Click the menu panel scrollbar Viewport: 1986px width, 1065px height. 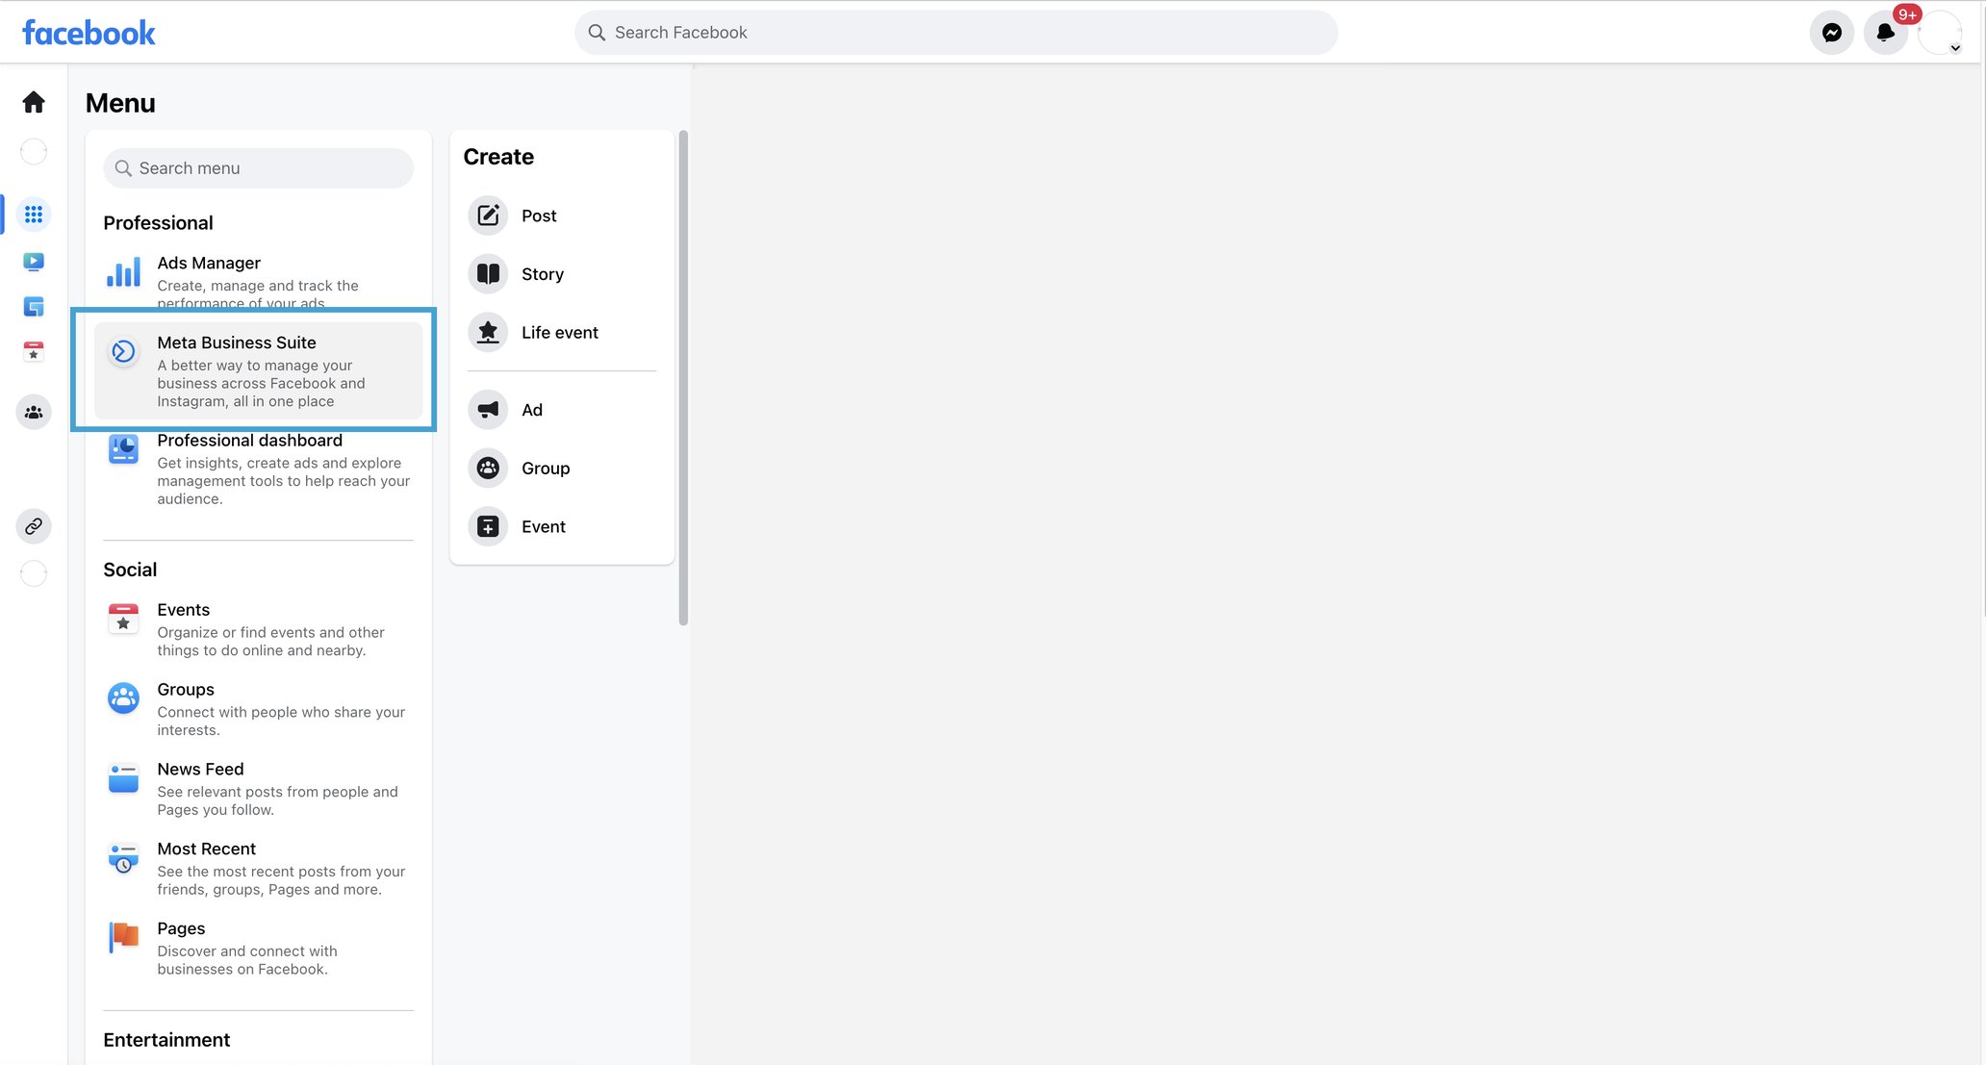(x=683, y=377)
